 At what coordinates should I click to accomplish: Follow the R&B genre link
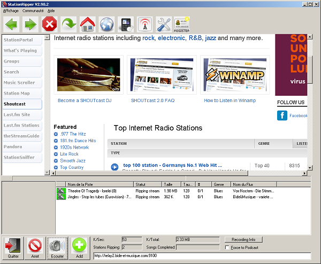coord(195,38)
